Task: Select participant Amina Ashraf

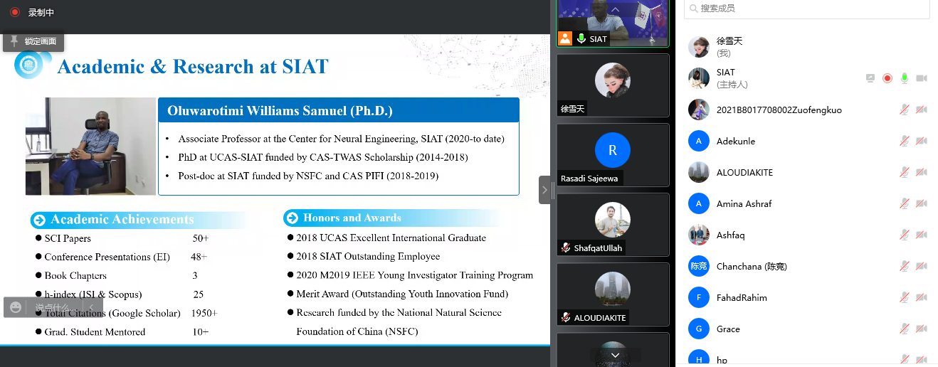Action: tap(806, 203)
